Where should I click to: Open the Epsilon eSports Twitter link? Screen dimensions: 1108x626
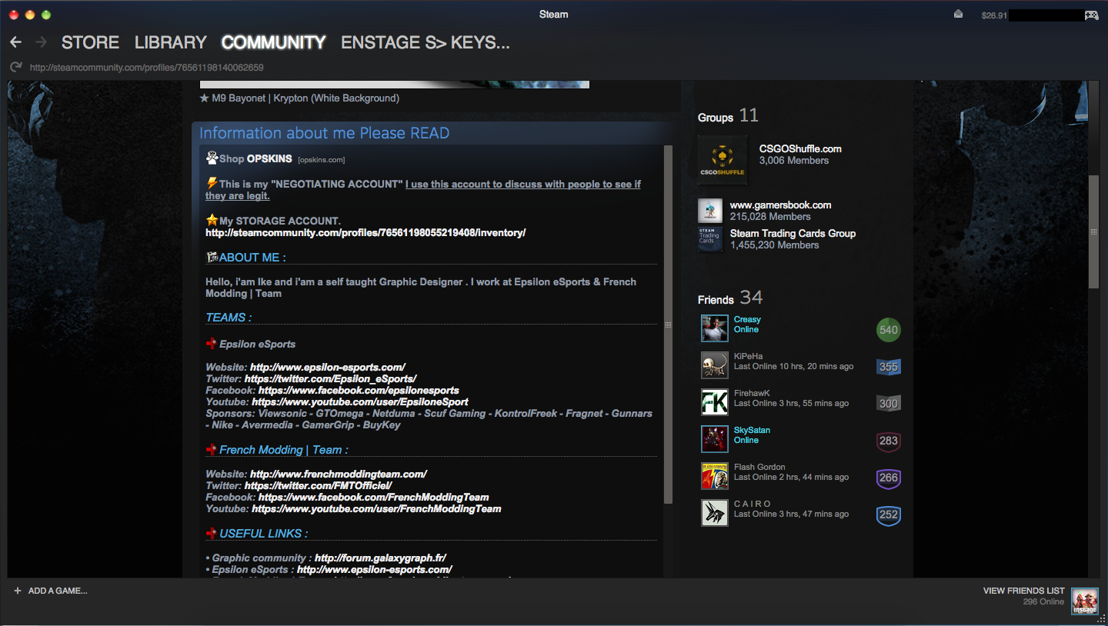[x=330, y=378]
